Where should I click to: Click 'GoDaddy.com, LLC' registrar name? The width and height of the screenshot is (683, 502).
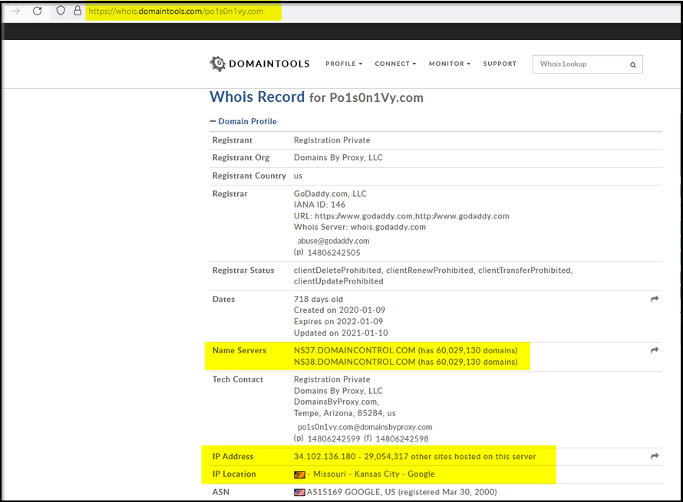330,194
